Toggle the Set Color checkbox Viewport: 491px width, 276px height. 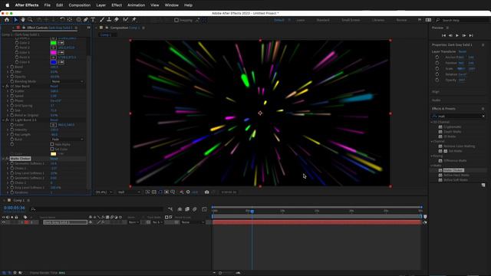(x=52, y=149)
